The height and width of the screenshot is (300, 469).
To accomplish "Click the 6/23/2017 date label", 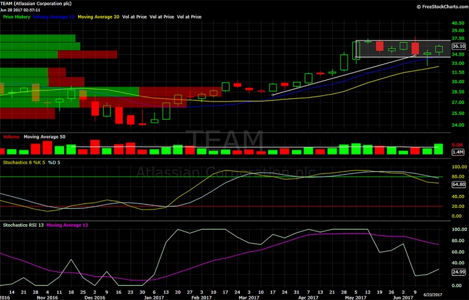I will pos(433,295).
